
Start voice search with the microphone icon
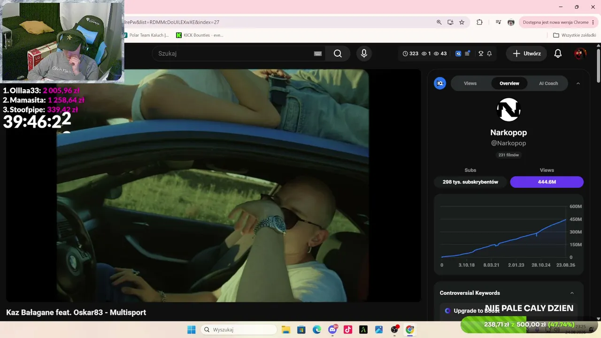tap(364, 54)
